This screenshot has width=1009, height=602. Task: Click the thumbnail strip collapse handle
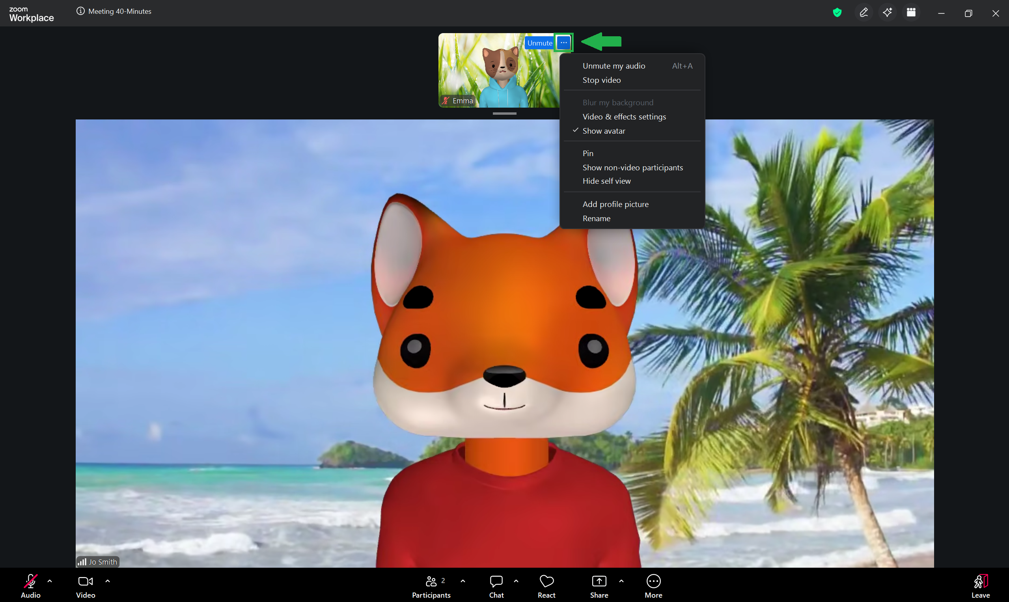pyautogui.click(x=504, y=114)
